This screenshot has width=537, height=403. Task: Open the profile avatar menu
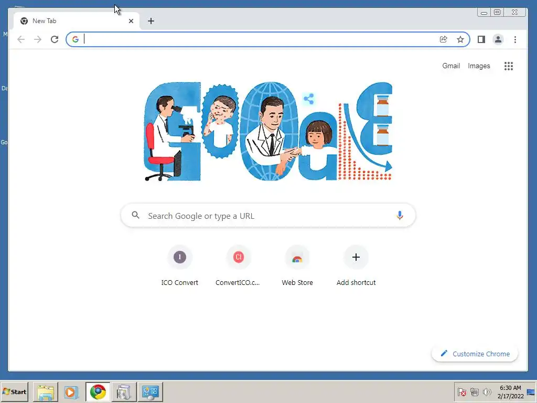pos(498,39)
